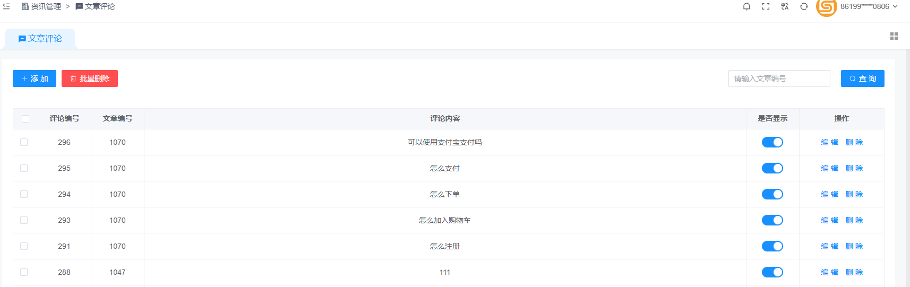Click the 添加 button

click(35, 79)
